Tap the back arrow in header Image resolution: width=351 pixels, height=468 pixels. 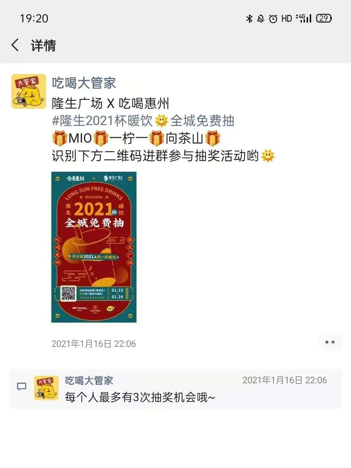tap(15, 45)
